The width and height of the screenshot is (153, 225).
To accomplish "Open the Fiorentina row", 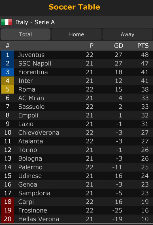I will [76, 72].
